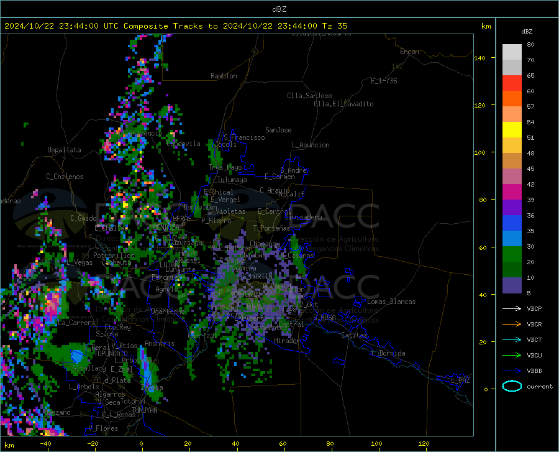Click the white VBCP arrow in legend
This screenshot has width=559, height=452.
click(x=512, y=308)
